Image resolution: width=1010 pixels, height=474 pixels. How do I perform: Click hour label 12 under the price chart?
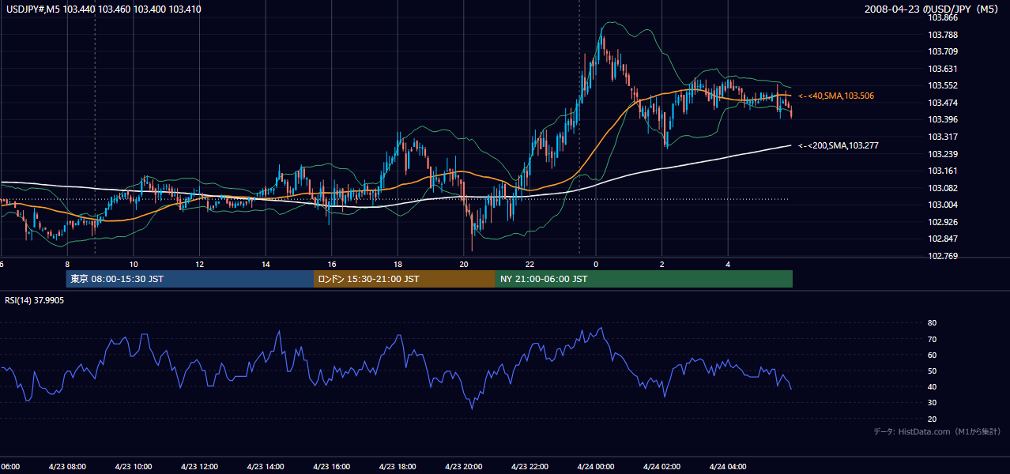pos(199,265)
